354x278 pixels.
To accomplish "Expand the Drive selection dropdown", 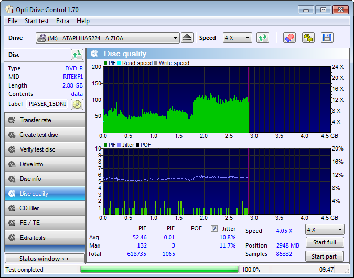I will (108, 38).
